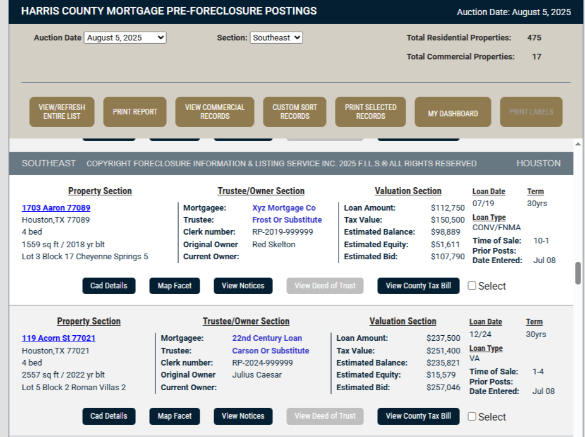Enable the Select checkbox for 1703 Aaron
The image size is (585, 437).
pyautogui.click(x=471, y=285)
